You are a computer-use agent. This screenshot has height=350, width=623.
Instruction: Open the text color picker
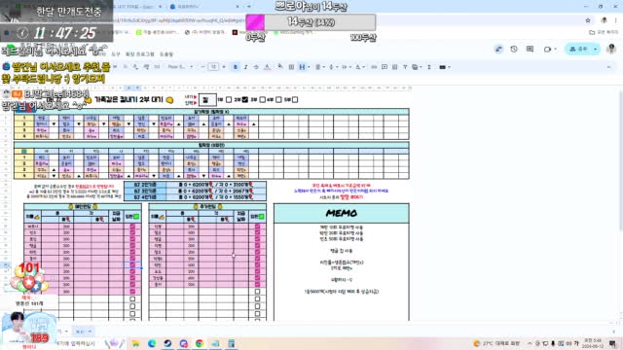268,67
